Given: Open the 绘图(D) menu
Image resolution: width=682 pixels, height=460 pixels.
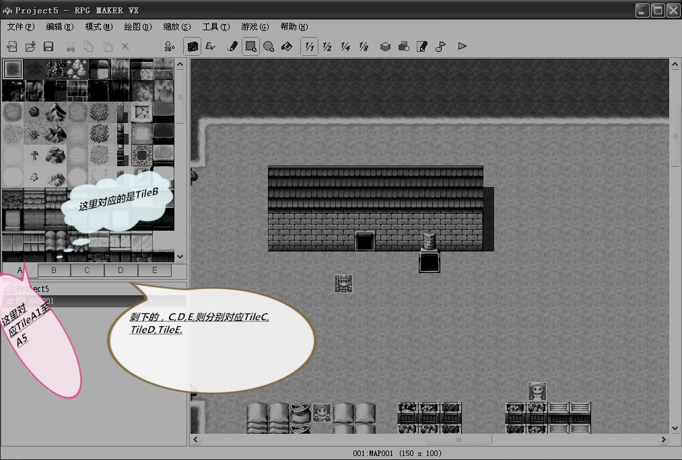Looking at the screenshot, I should pos(138,27).
